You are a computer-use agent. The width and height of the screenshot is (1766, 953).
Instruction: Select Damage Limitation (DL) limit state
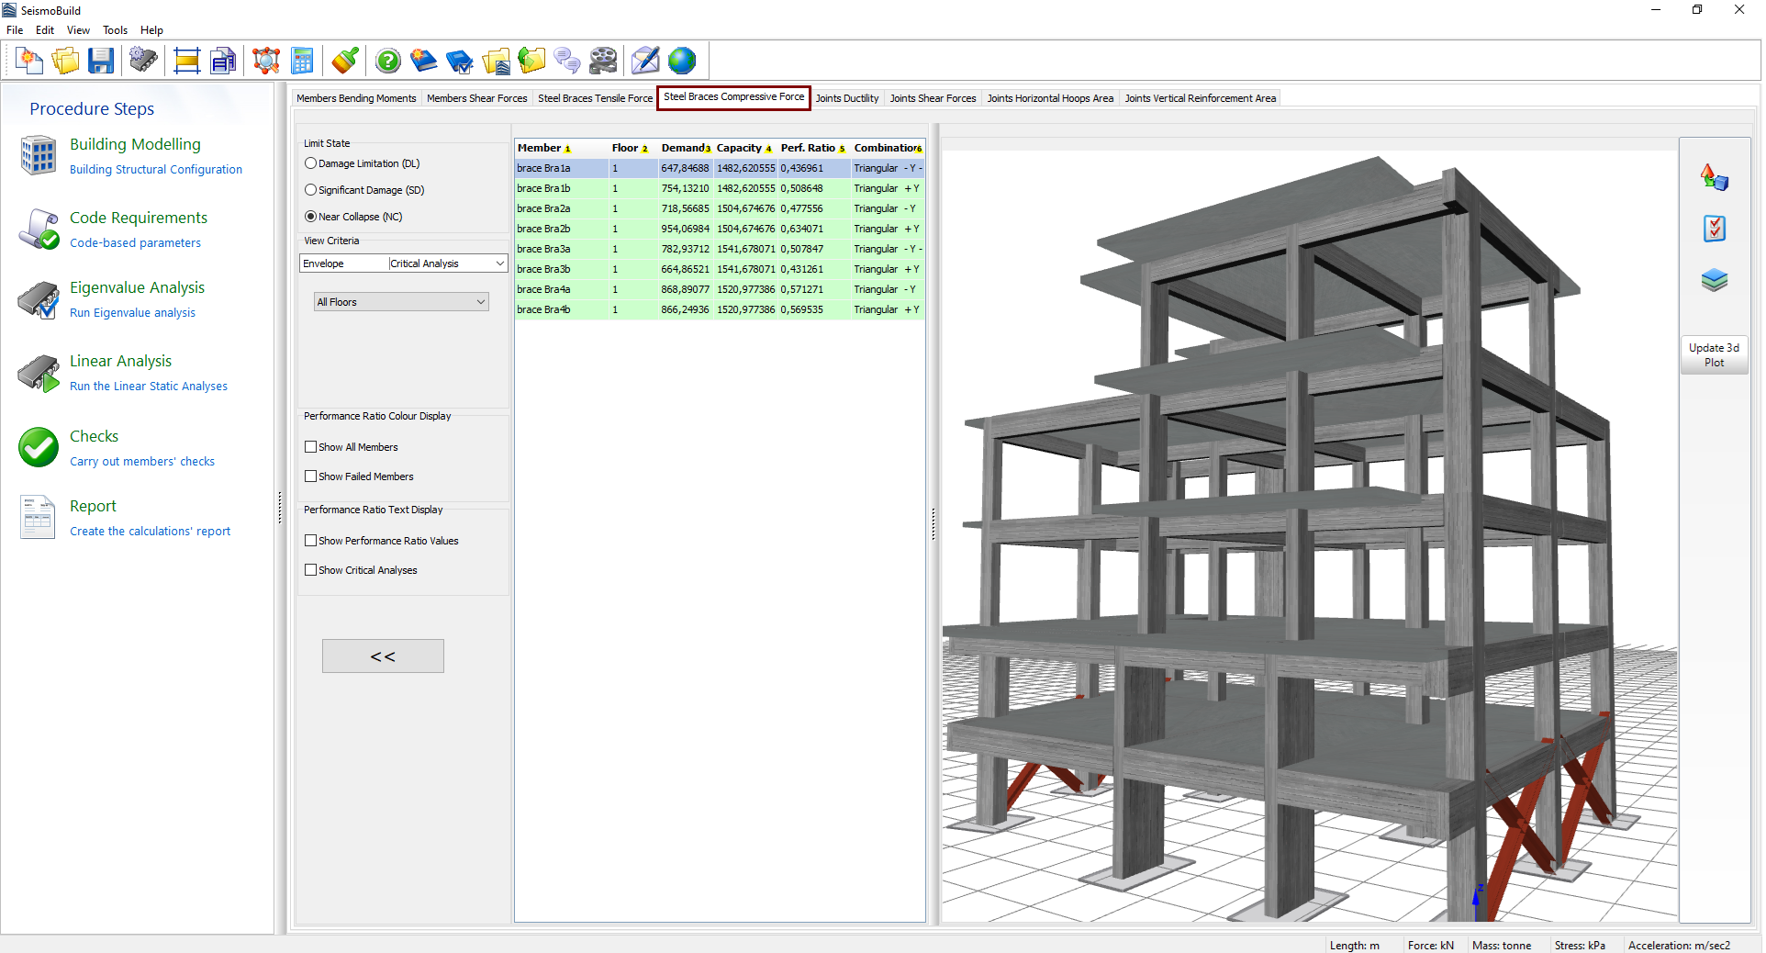pyautogui.click(x=311, y=163)
